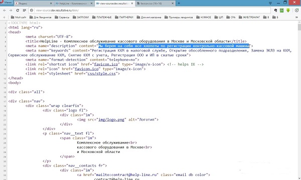Go forward to next page

click(11, 10)
